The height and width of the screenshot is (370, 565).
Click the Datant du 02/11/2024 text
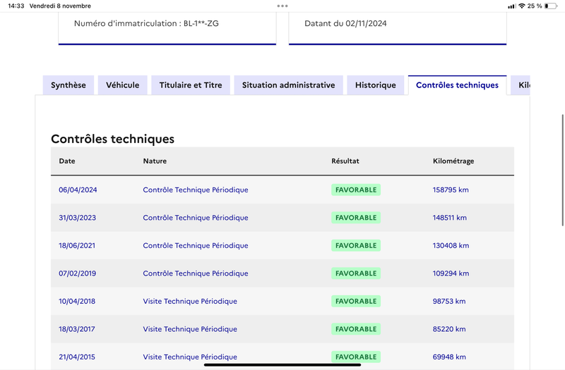click(345, 24)
